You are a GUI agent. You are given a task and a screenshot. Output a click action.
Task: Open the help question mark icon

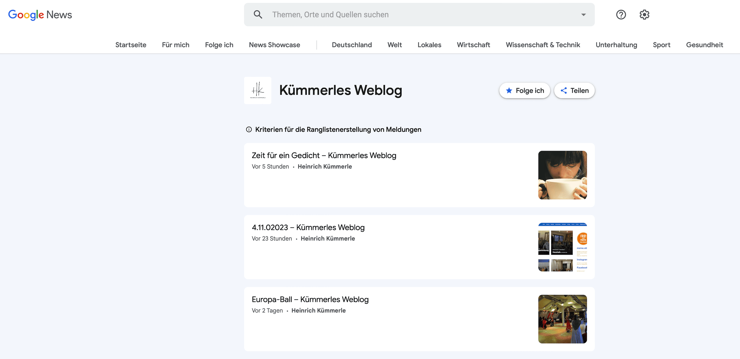click(621, 14)
